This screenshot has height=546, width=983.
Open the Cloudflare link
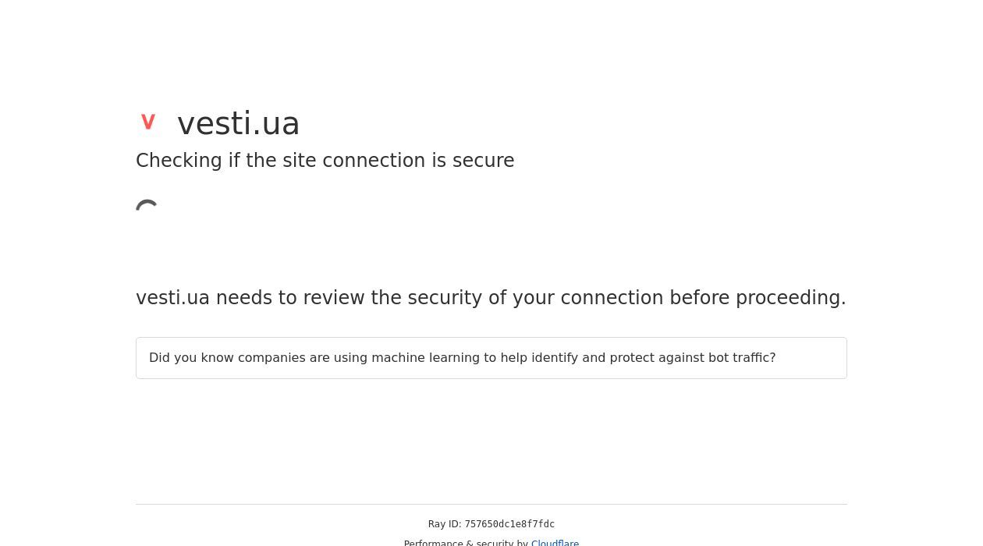(x=555, y=542)
